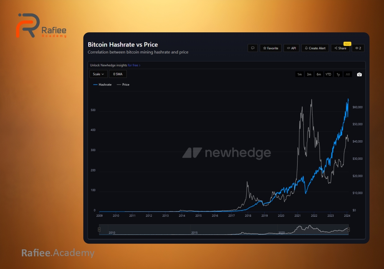Click the $60,000 price axis label
384x269 pixels.
coord(357,107)
